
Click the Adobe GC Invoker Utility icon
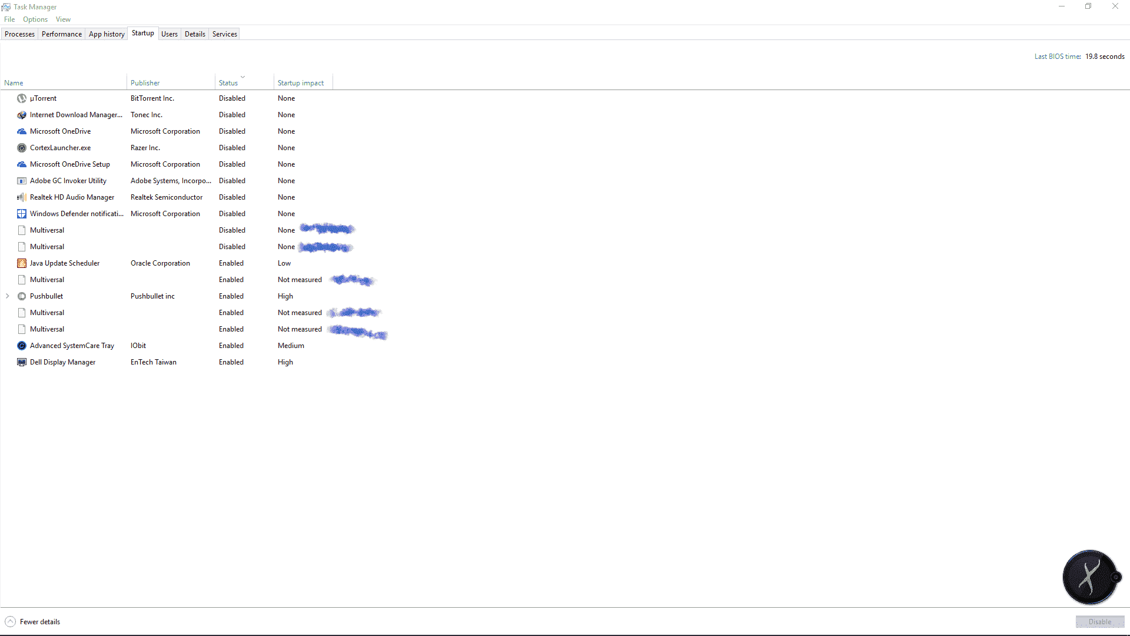tap(22, 181)
